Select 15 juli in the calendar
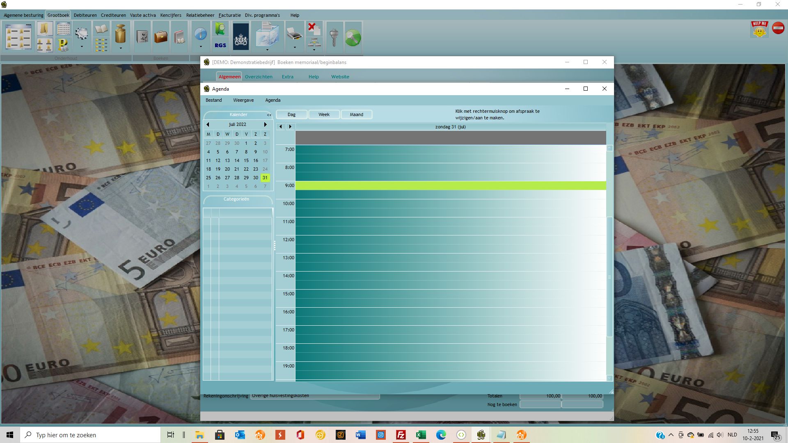 point(246,160)
